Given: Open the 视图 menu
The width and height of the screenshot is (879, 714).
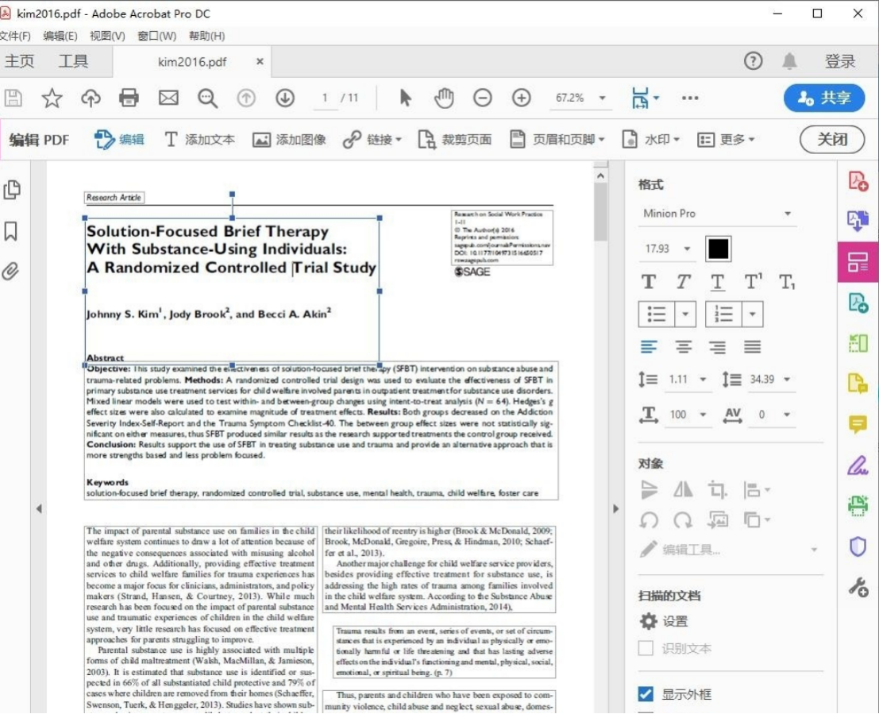Looking at the screenshot, I should pos(107,36).
